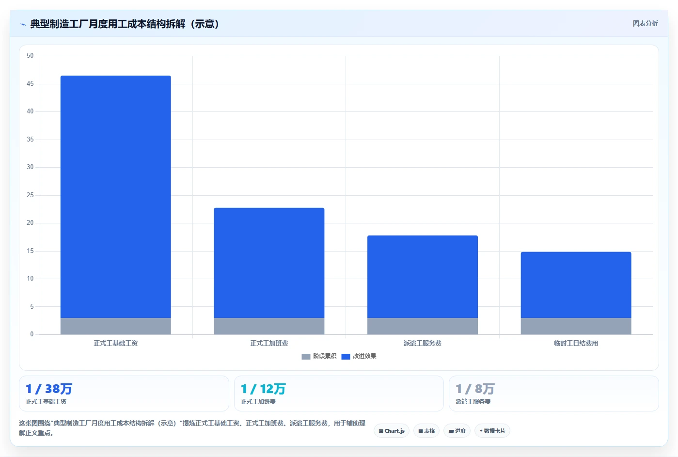
Task: Click the 临时工日结费用 axis label
Action: click(x=576, y=343)
